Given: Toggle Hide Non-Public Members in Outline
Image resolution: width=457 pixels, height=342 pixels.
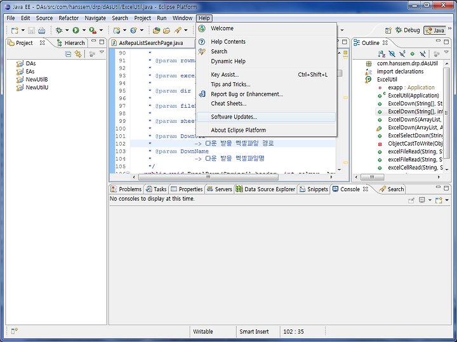Looking at the screenshot, I should tap(413, 54).
